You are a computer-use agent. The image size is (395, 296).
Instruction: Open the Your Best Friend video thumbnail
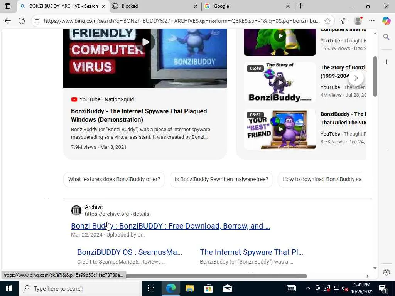click(x=280, y=129)
